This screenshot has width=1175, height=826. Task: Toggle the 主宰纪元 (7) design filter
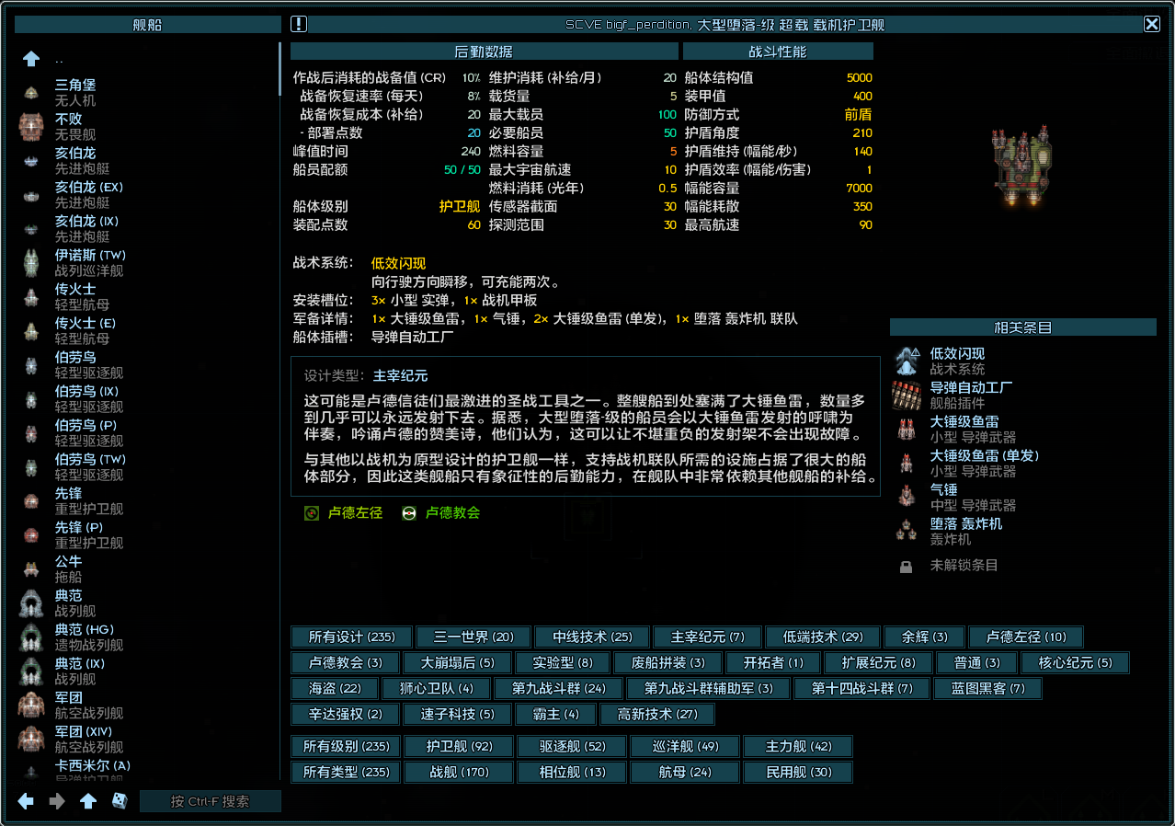coord(707,637)
